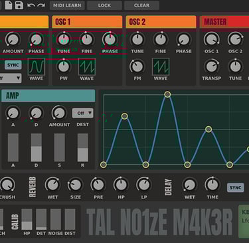Adjust the CALIB DIST slider
This screenshot has width=249, height=243.
pos(70,219)
